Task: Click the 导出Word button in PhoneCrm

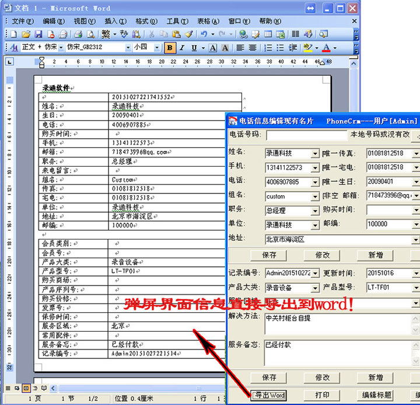Action: tap(269, 395)
